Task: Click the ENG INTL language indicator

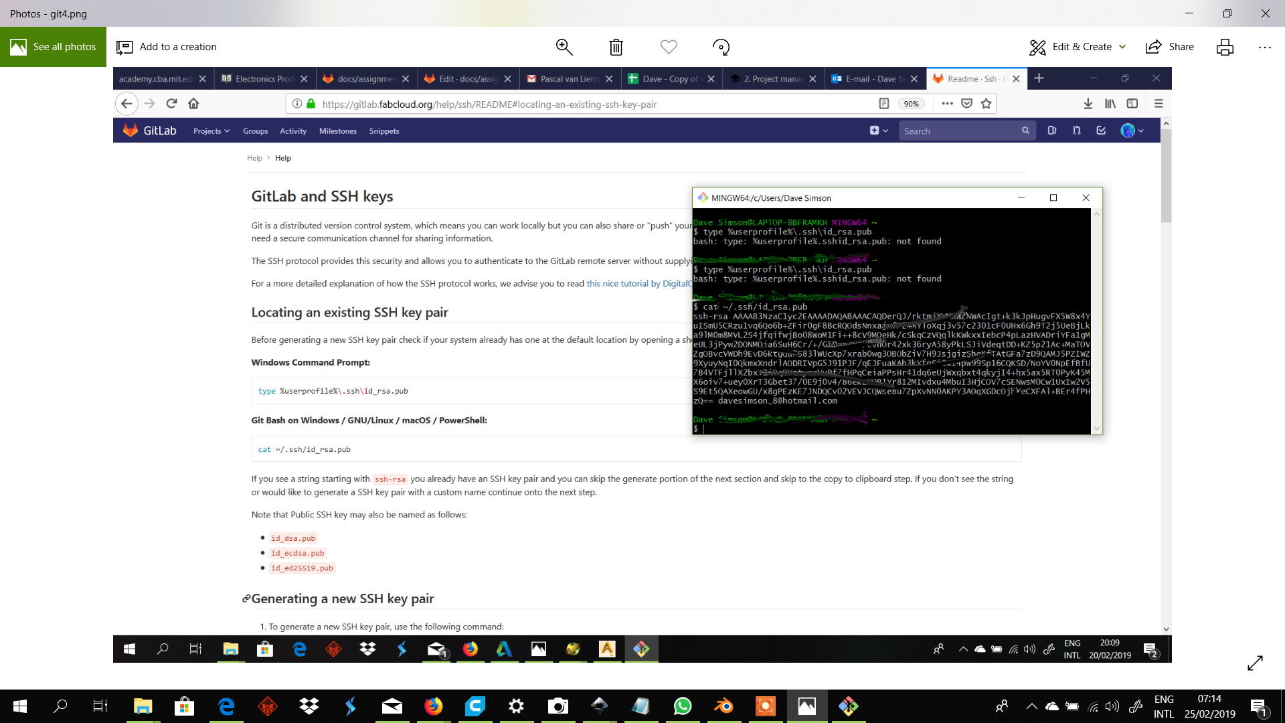Action: coord(1164,706)
